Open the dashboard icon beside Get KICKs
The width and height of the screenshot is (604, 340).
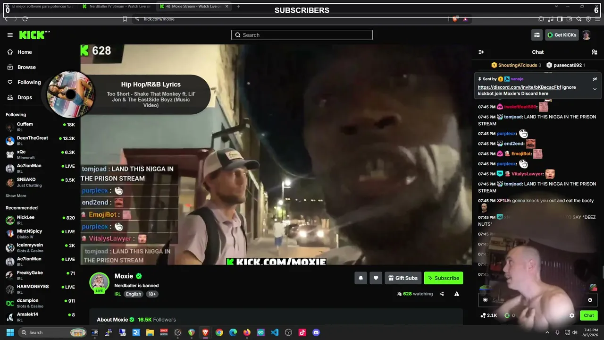tap(537, 35)
